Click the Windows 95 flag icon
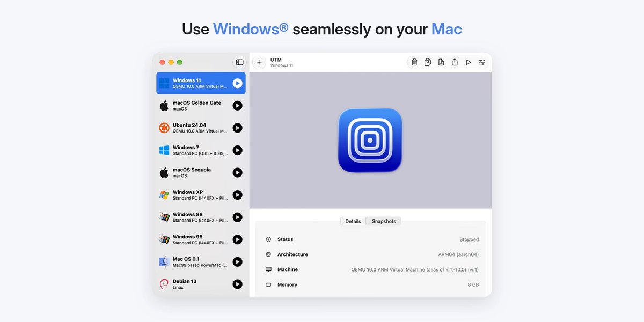The height and width of the screenshot is (322, 644). (x=164, y=239)
